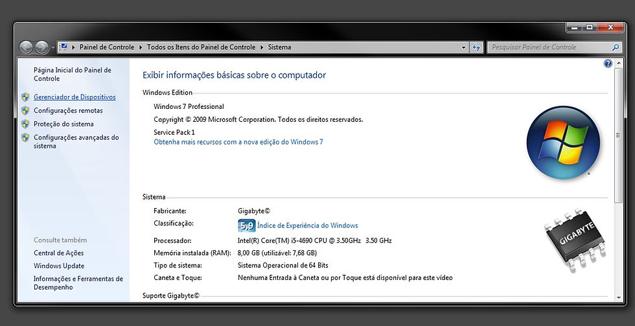This screenshot has height=326, width=635.
Task: Open Gerenciador de Dispositivos link
Action: point(75,97)
